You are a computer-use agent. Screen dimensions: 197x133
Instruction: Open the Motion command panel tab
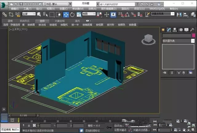[x=181, y=30]
